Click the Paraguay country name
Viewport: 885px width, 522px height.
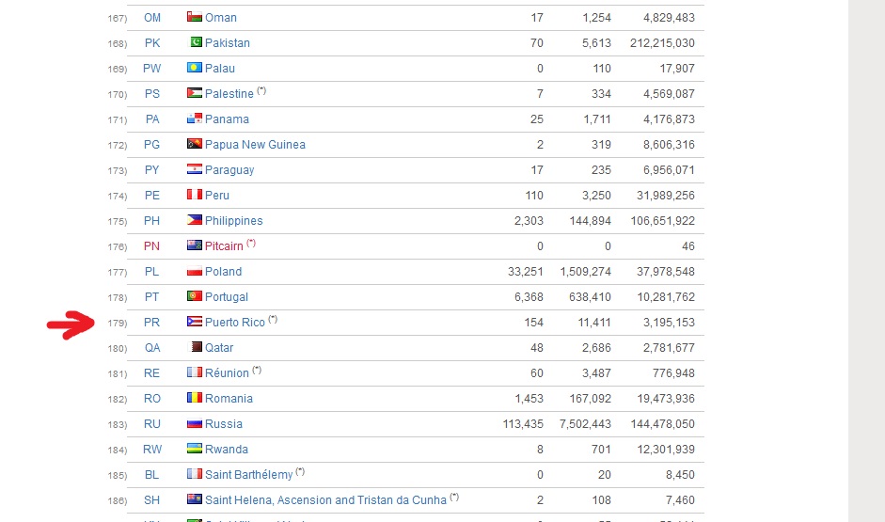(229, 170)
